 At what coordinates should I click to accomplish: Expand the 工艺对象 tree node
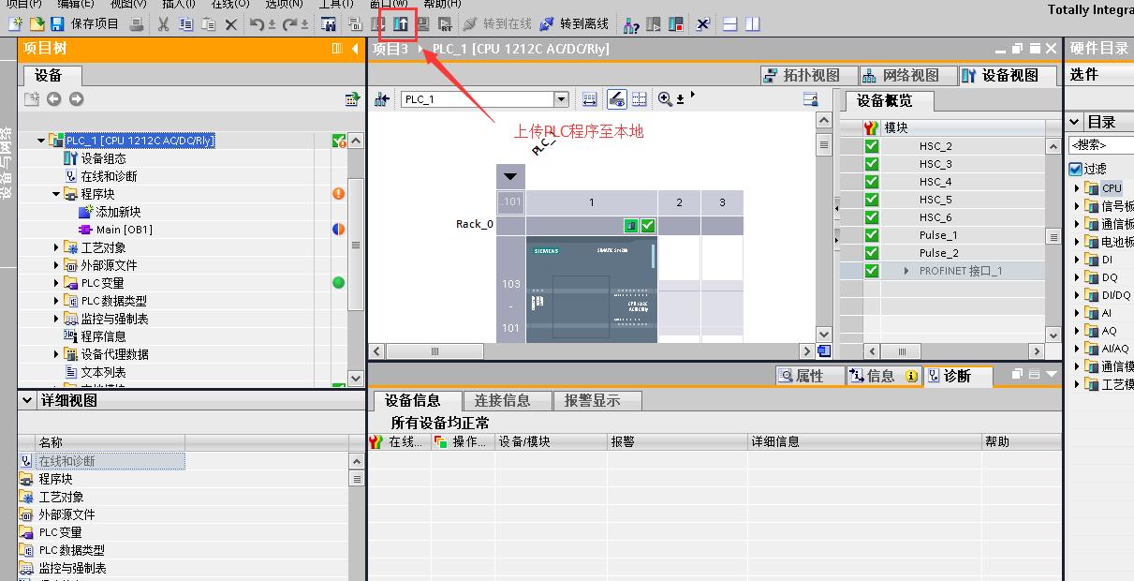point(57,247)
